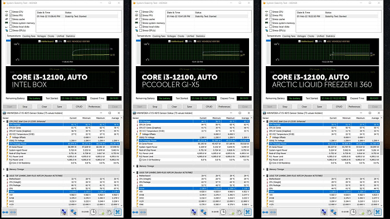The height and width of the screenshot is (219, 390).
Task: Click HWiNFO network computers icon in Intel Box window
Action: [74, 212]
